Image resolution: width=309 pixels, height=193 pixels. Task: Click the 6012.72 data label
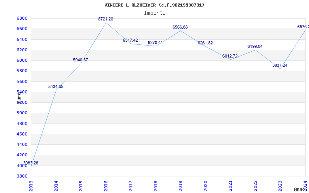point(230,56)
